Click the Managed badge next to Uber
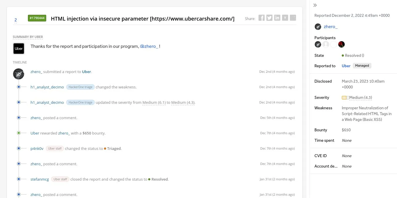This screenshot has width=397, height=198. pyautogui.click(x=362, y=66)
